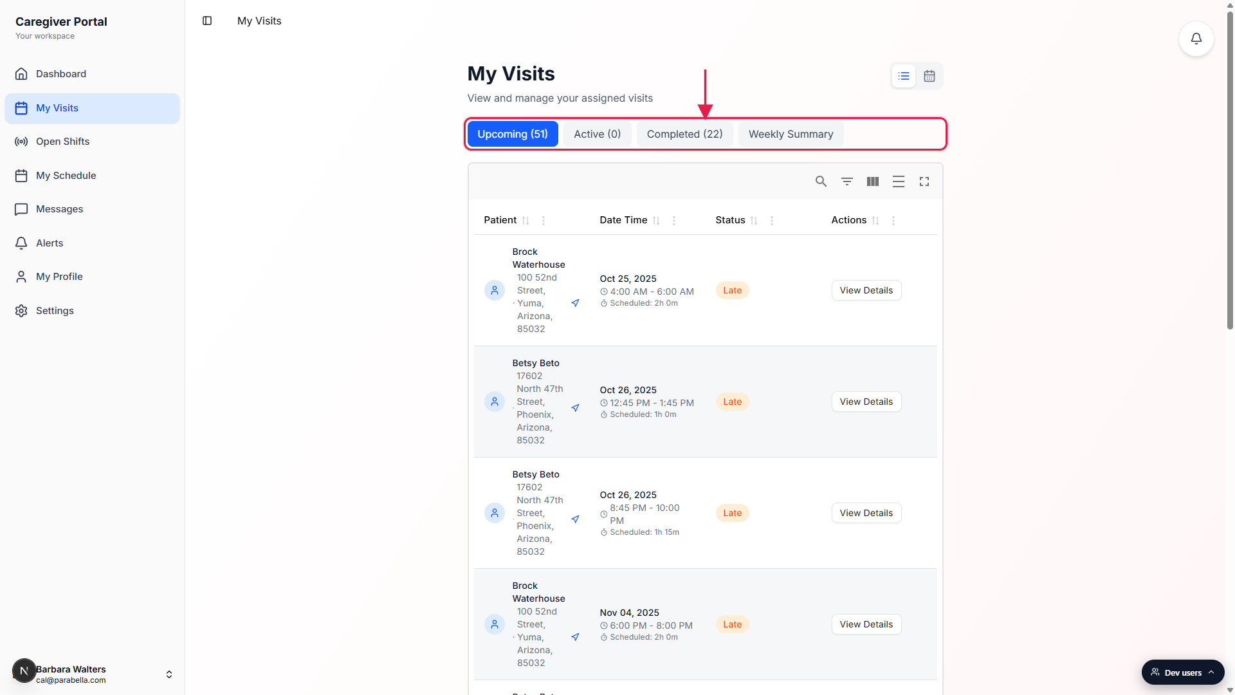
Task: Show table filters icon
Action: (x=847, y=181)
